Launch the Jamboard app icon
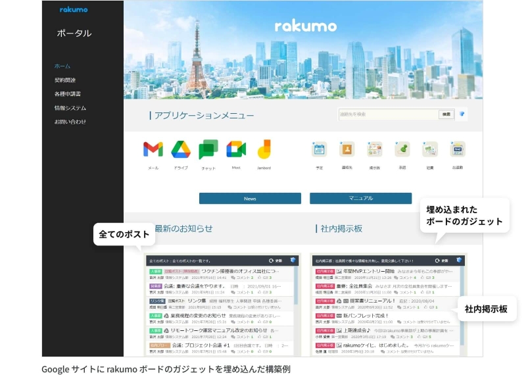Viewport: 526px width, 375px height. 264,150
